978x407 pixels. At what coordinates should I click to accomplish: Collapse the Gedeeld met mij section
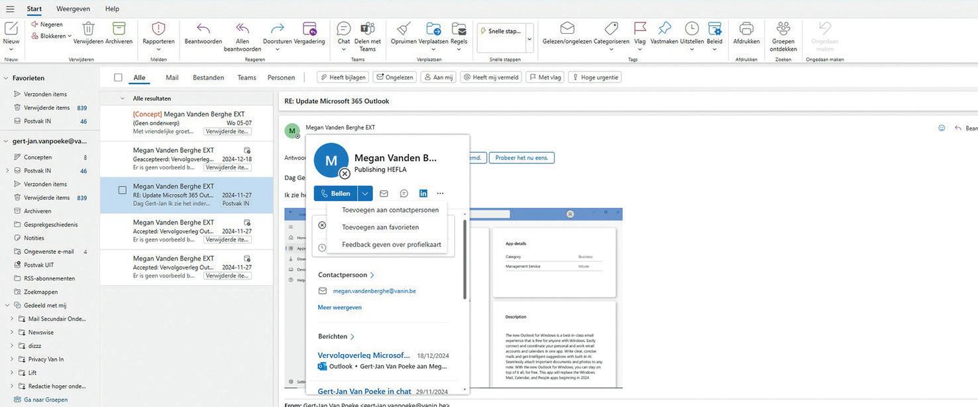[x=7, y=305]
